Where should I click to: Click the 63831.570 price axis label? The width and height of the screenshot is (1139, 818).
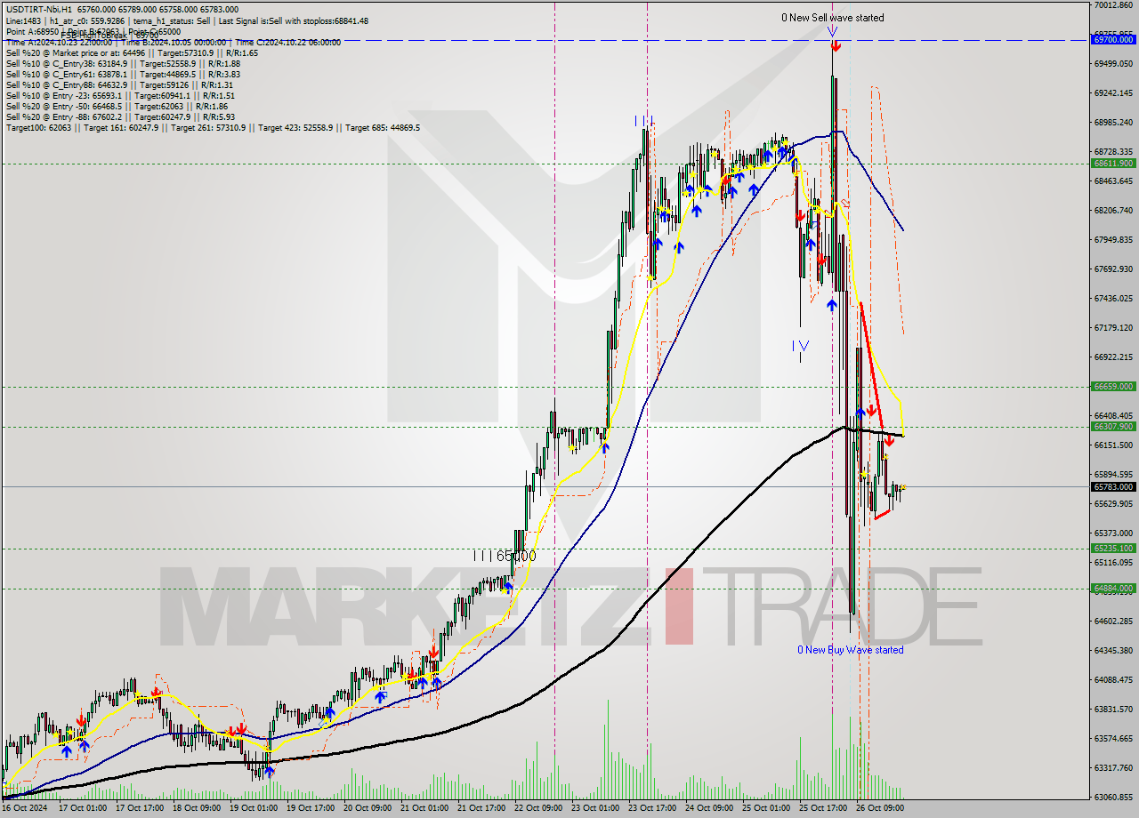pyautogui.click(x=1113, y=710)
